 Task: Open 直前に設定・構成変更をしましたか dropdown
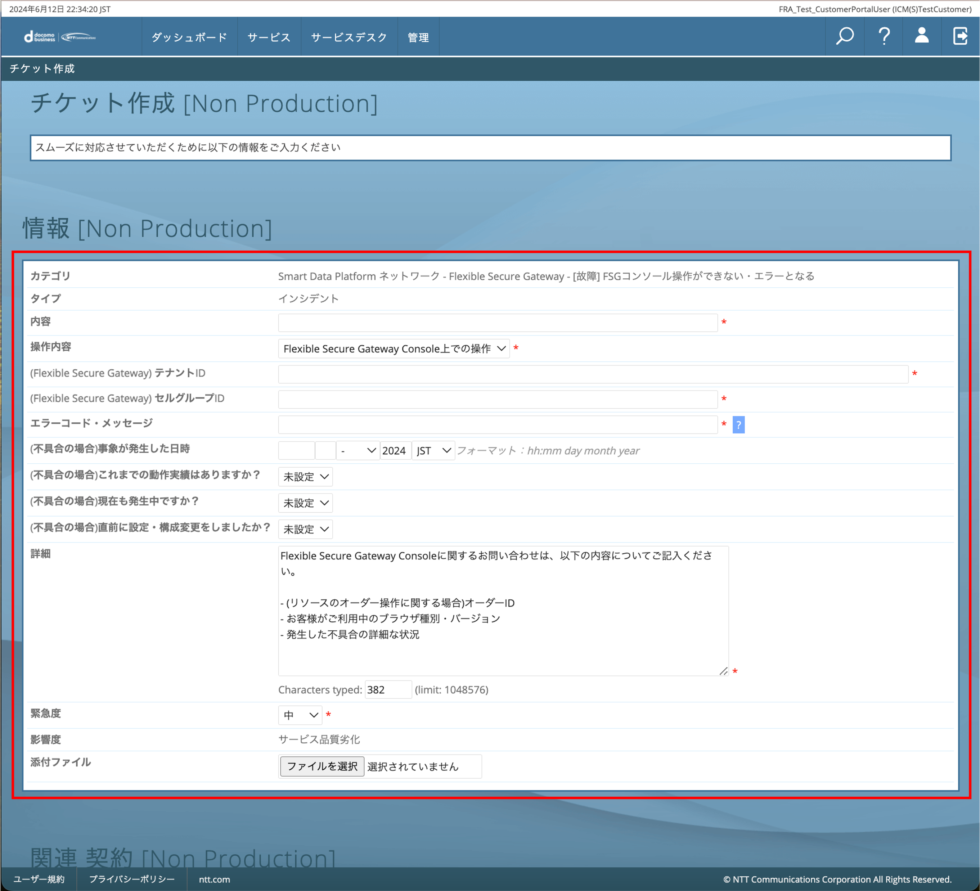pos(305,529)
